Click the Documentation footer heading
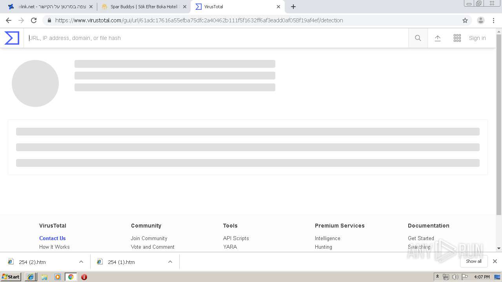The width and height of the screenshot is (502, 282). pos(428,226)
